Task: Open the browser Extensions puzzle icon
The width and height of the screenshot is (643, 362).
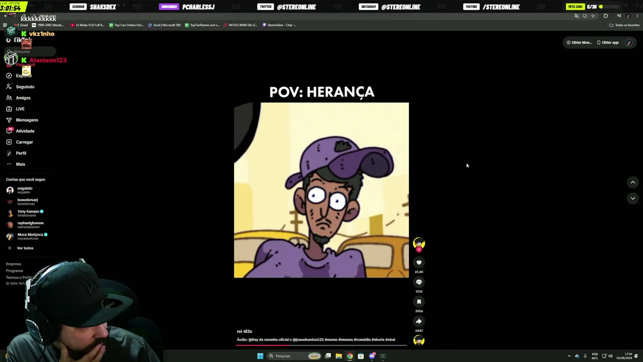Action: [605, 16]
